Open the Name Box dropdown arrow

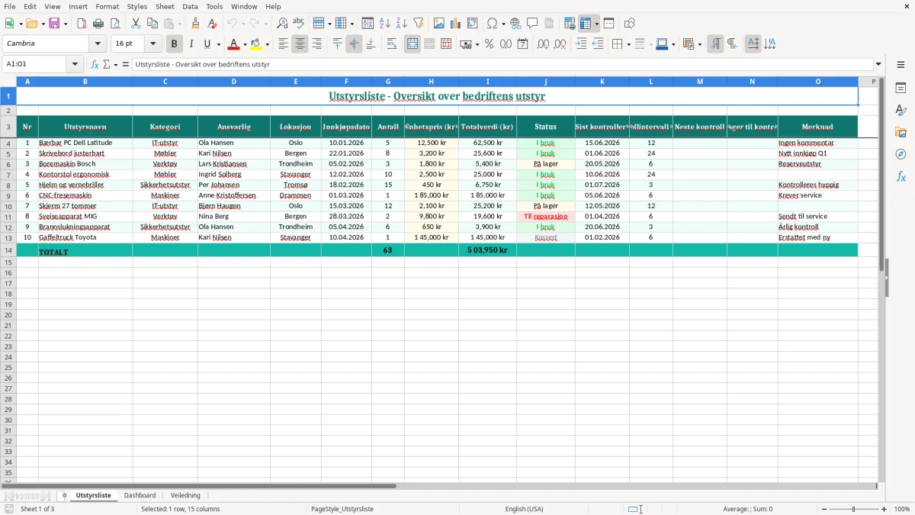coord(75,64)
